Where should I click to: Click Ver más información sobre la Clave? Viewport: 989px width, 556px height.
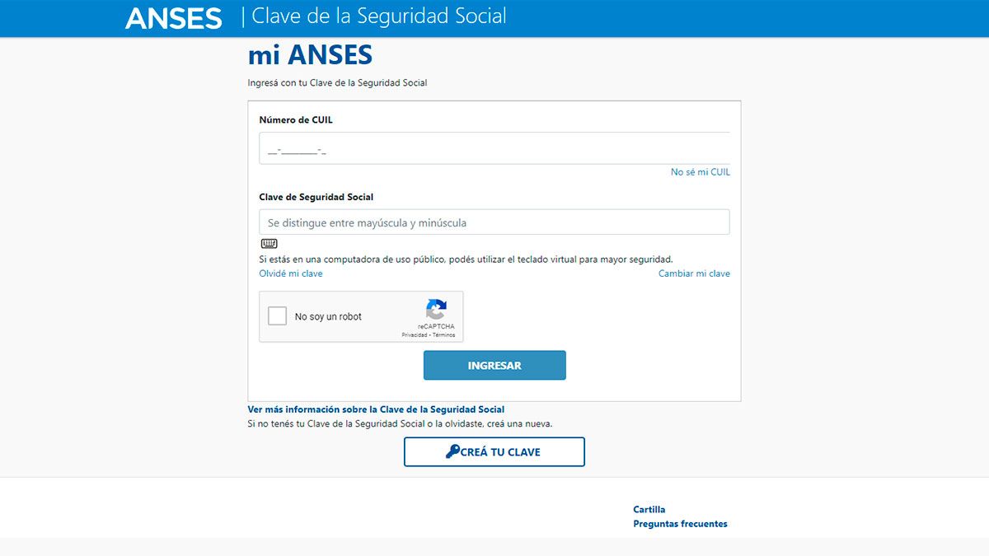[377, 409]
